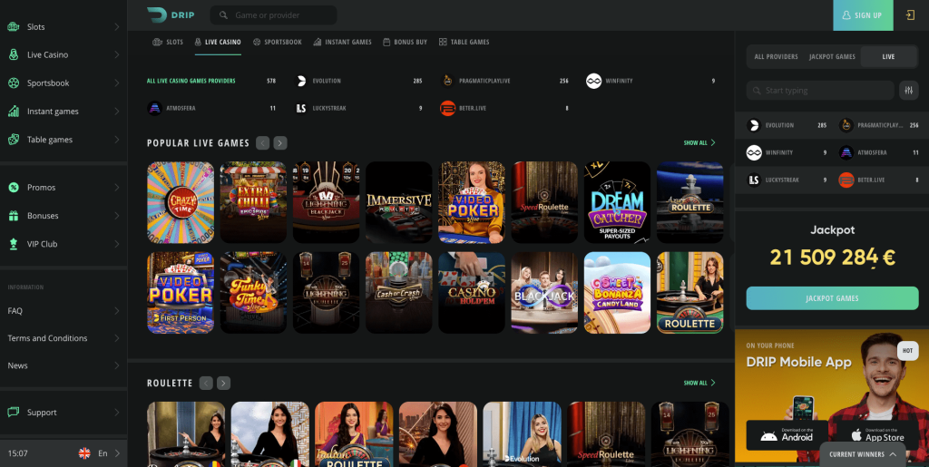Click the Support chat icon in sidebar
Viewport: 929px width, 467px height.
(14, 413)
